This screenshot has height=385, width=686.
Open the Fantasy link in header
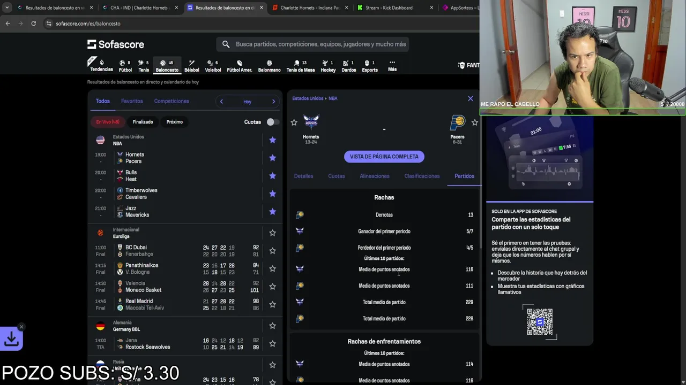[x=468, y=65]
